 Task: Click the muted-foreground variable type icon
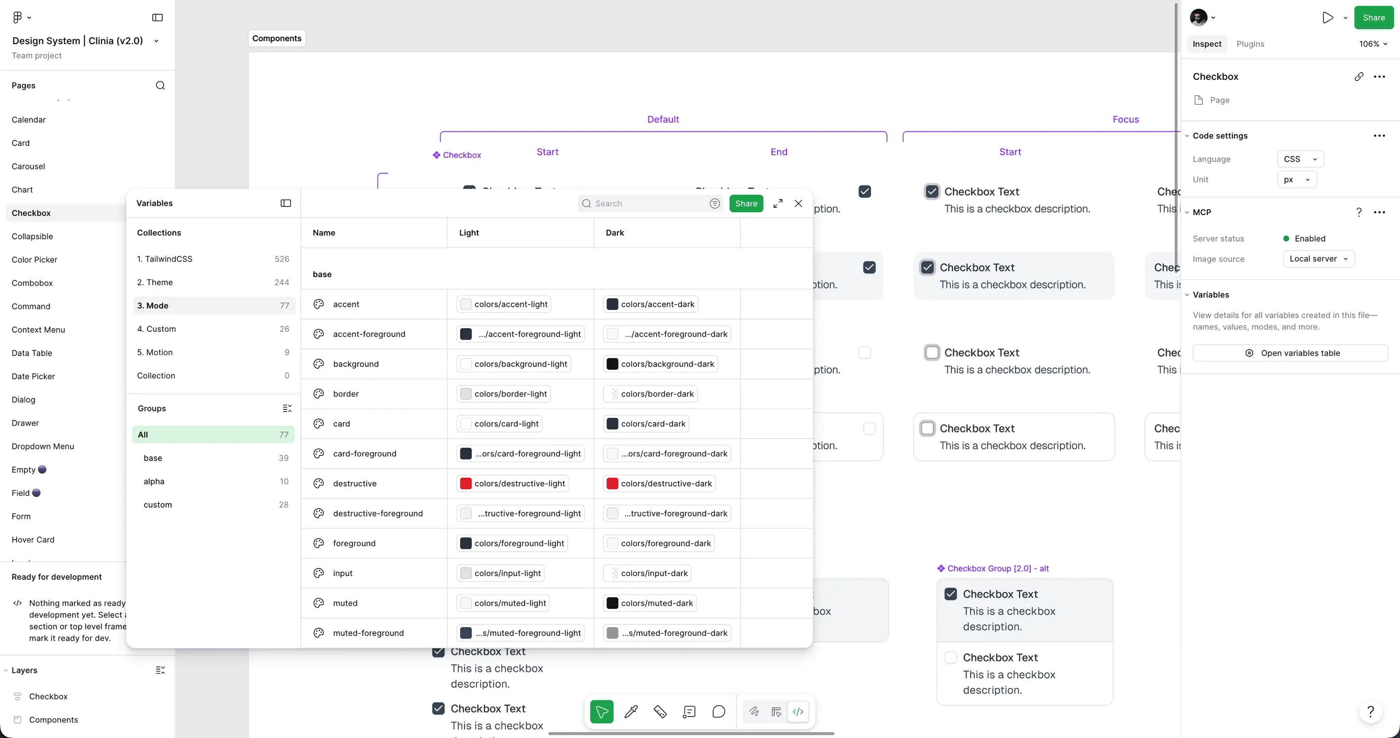[319, 633]
